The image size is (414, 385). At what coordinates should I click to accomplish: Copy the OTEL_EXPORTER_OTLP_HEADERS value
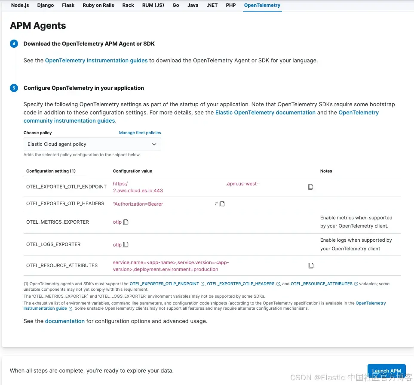coord(222,204)
